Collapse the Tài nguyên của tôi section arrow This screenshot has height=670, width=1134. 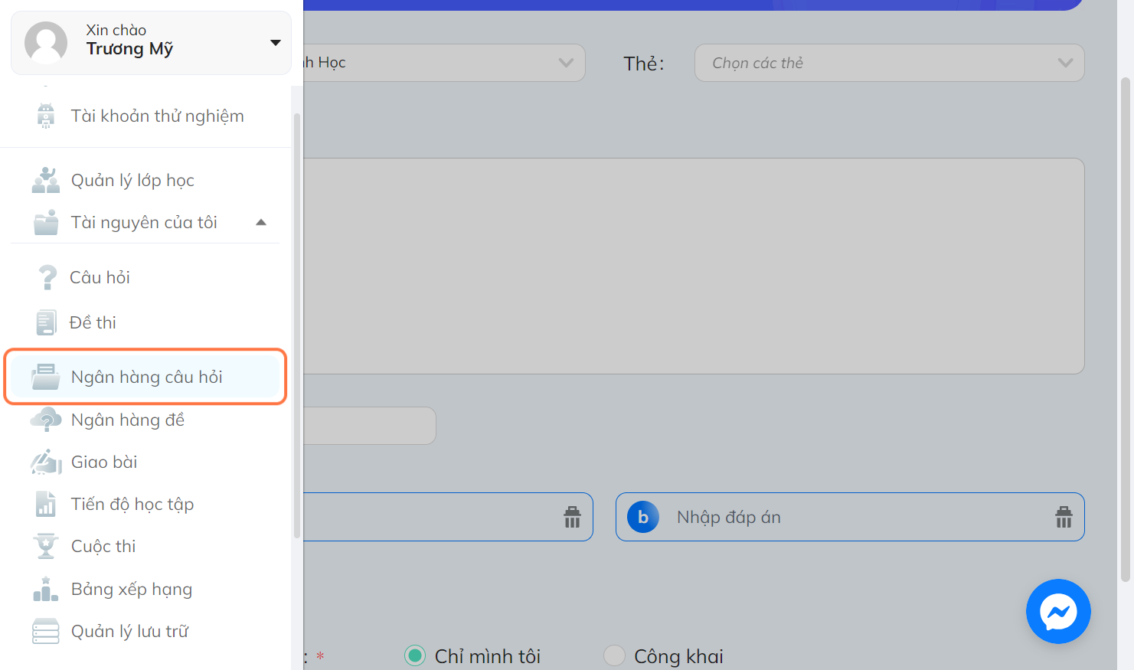click(x=261, y=222)
